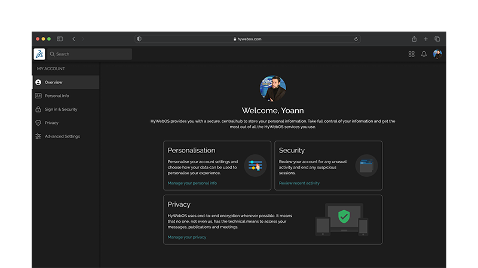Click the Welcome, Yoann heading
The image size is (478, 268).
tap(273, 110)
